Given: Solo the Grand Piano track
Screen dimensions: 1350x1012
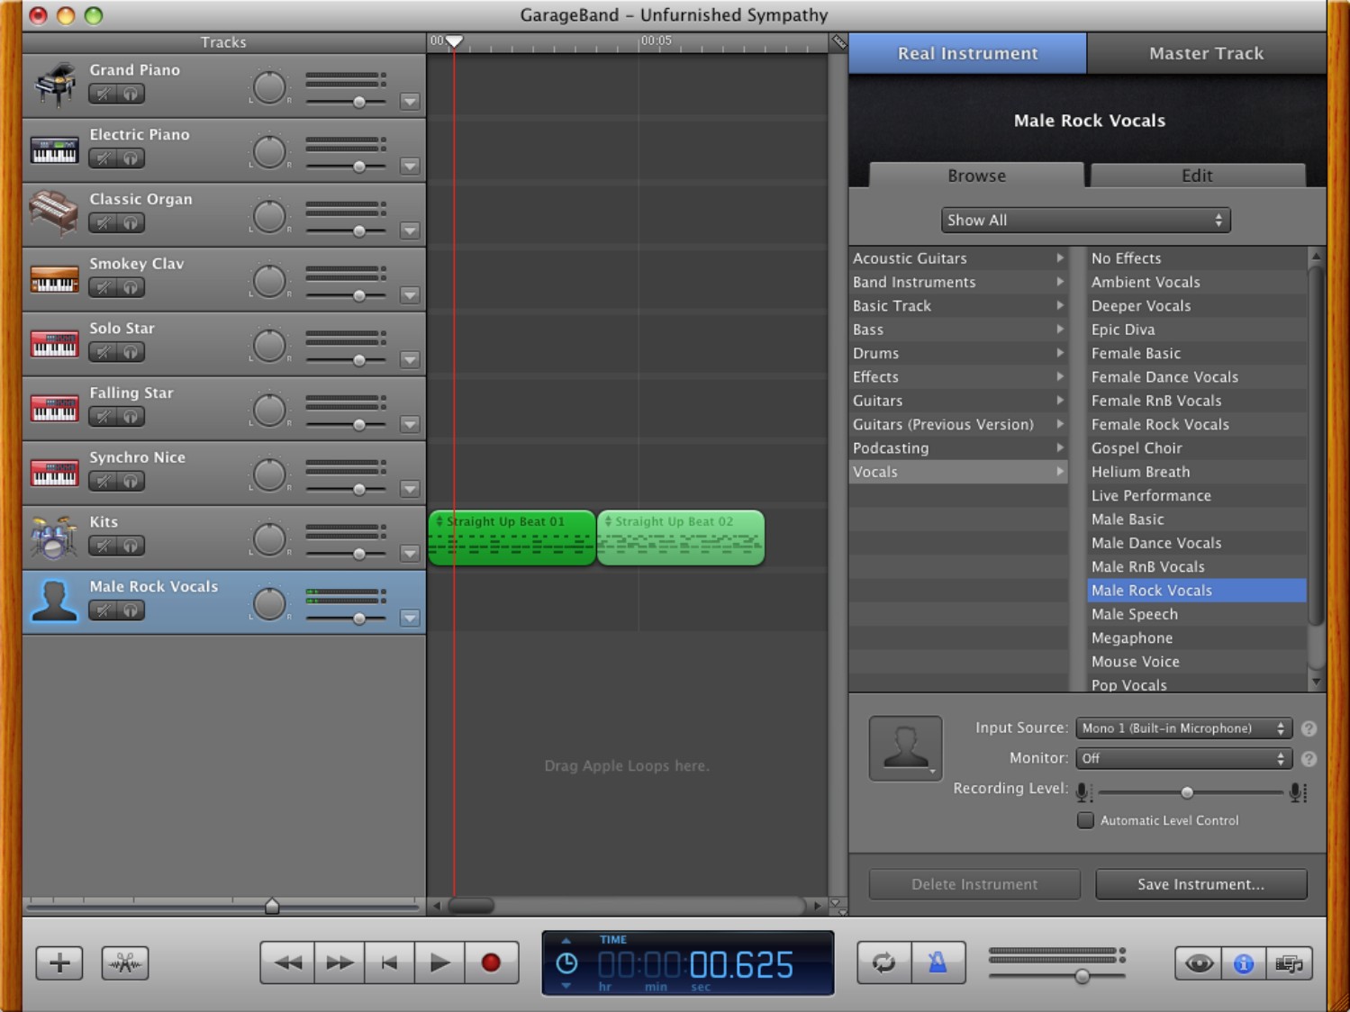Looking at the screenshot, I should click(x=131, y=94).
